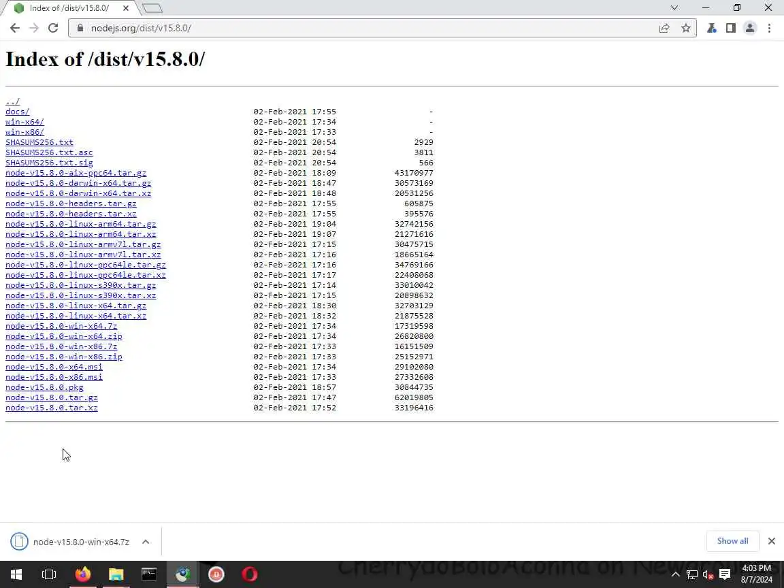This screenshot has height=588, width=784.
Task: Open downloaded node-v15.8.0-win-x64.7z item
Action: [x=70, y=542]
